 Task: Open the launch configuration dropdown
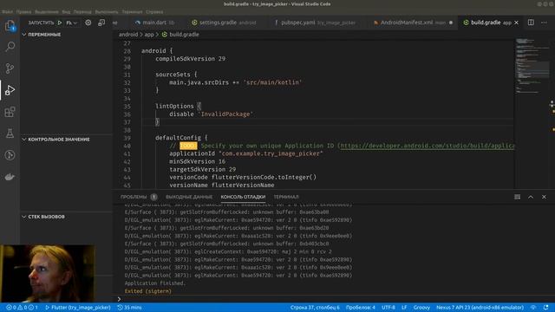point(71,23)
